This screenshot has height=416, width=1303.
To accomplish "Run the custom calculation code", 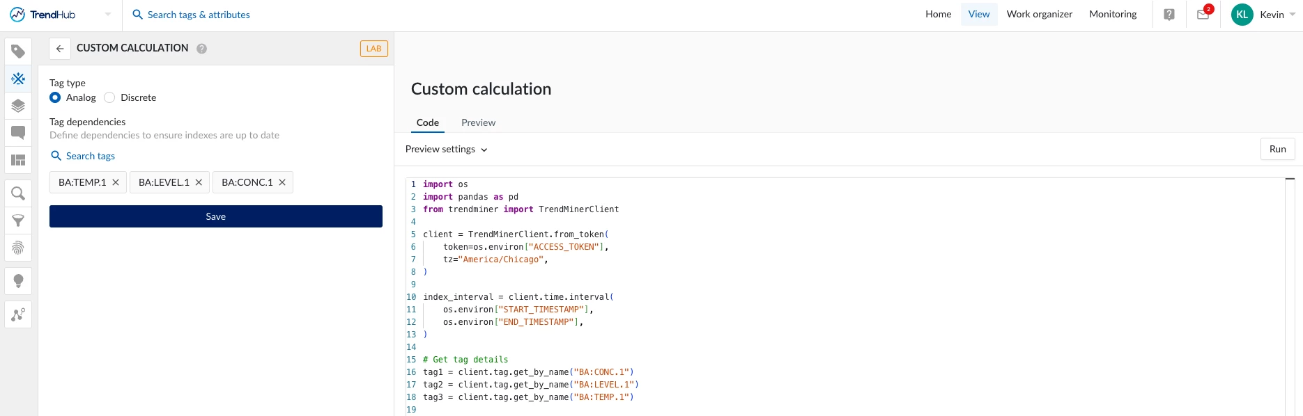I will pyautogui.click(x=1277, y=149).
